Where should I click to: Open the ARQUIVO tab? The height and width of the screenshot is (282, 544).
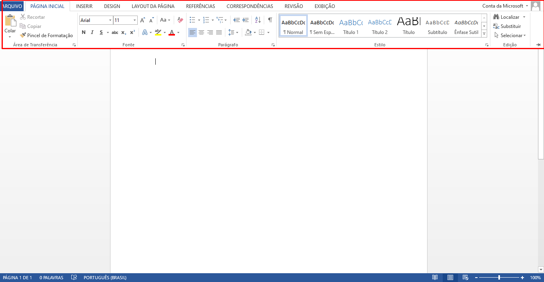12,6
